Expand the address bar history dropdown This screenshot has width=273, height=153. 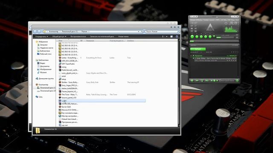tap(139, 31)
